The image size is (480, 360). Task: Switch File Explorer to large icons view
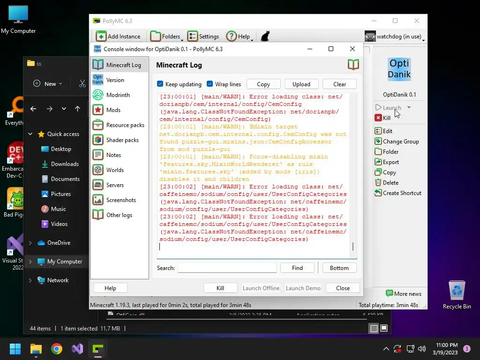pos(384,329)
